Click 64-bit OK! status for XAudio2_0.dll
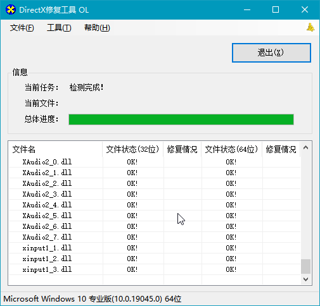320x306 pixels. point(231,162)
